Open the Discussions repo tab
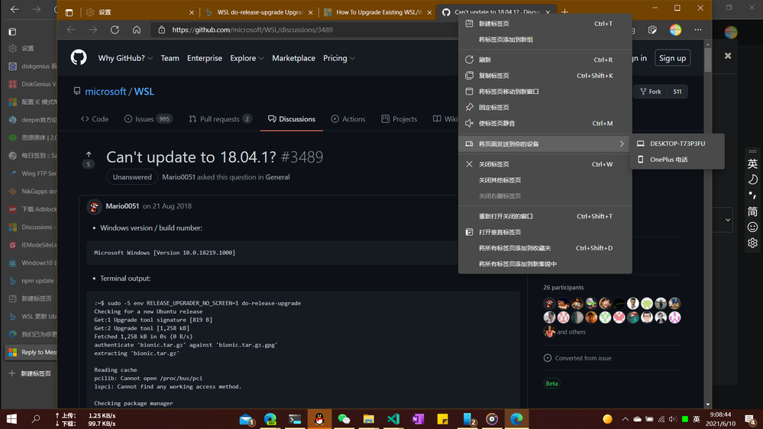This screenshot has width=763, height=429. click(x=292, y=118)
